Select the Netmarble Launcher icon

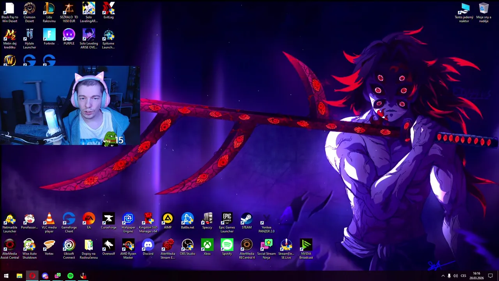(x=10, y=223)
